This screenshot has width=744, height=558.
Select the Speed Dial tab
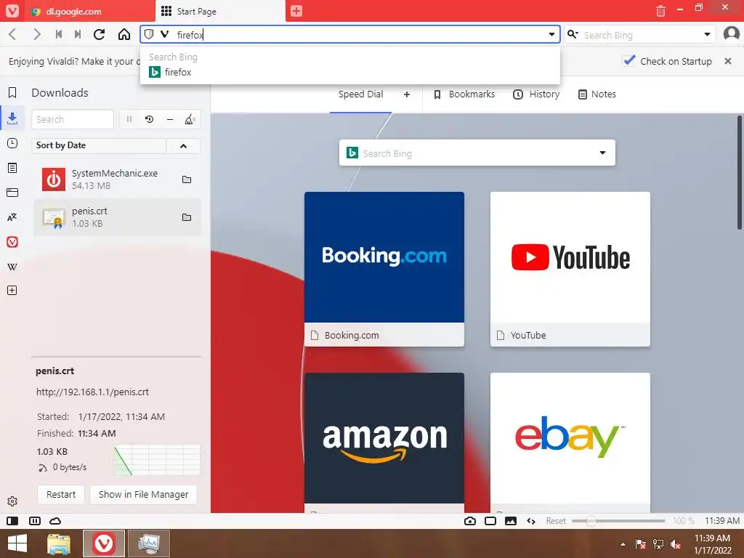(x=360, y=94)
